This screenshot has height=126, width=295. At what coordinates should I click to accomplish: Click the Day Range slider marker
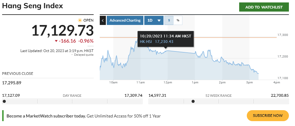4,101
